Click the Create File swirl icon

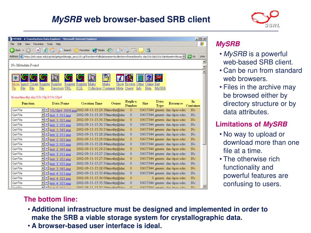coord(33,78)
